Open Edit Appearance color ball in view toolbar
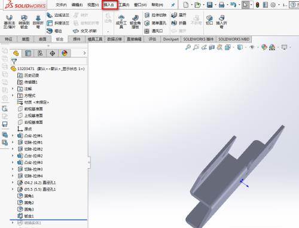Viewport: 299px width, 228px height. point(264,47)
